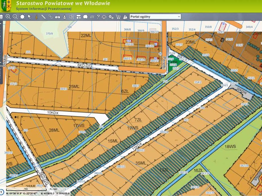Activate the info identify tool
The height and width of the screenshot is (196, 262).
click(x=37, y=17)
